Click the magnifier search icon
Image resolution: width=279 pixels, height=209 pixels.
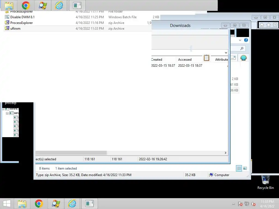point(242,48)
